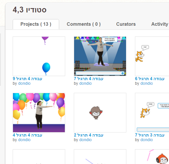Switch to the Comments (0) tab
The height and width of the screenshot is (164, 169).
(84, 24)
